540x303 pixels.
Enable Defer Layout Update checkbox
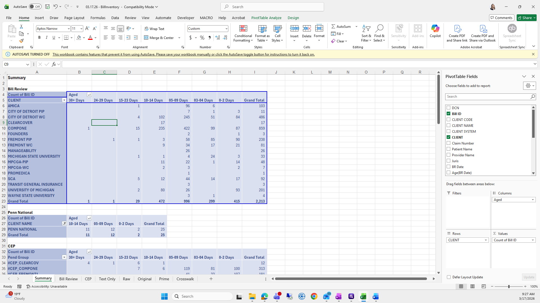tap(449, 277)
